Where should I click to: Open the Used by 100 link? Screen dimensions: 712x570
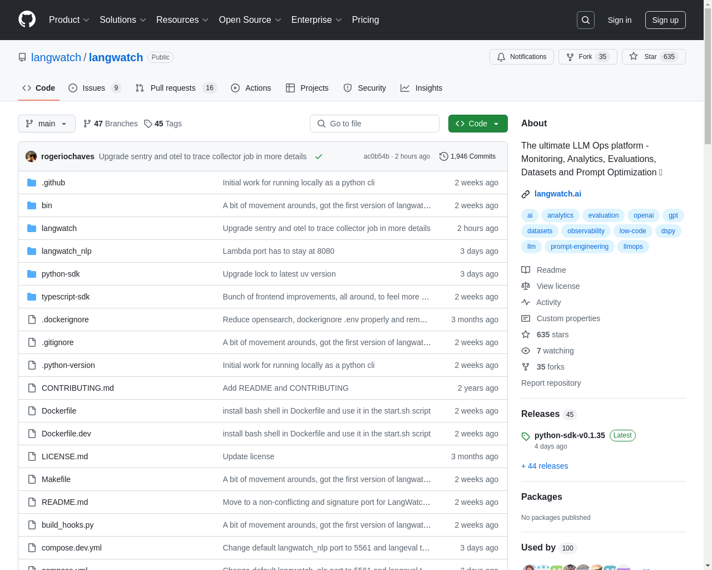(549, 548)
